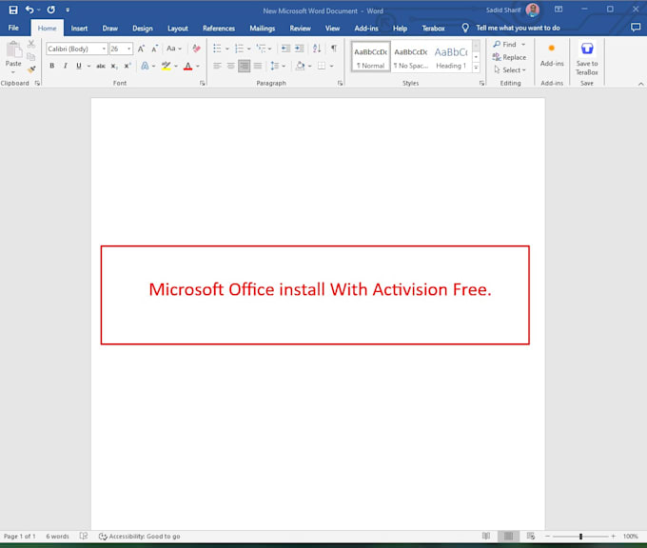
Task: Sort text with the A-Z sort icon
Action: (317, 49)
